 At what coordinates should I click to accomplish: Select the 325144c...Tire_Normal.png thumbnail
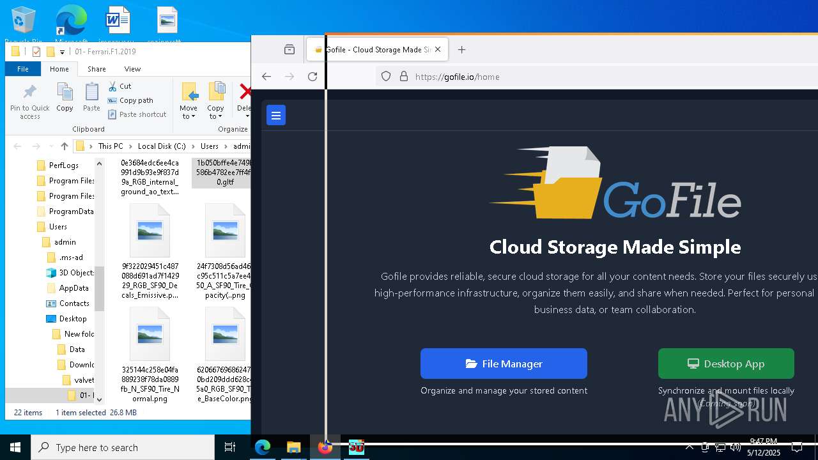(x=150, y=334)
